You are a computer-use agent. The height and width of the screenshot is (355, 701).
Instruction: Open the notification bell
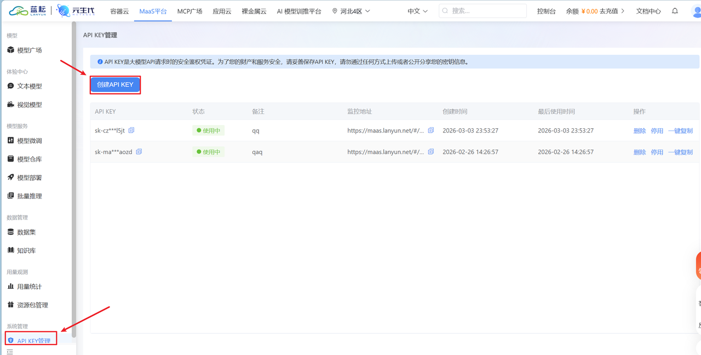tap(675, 10)
